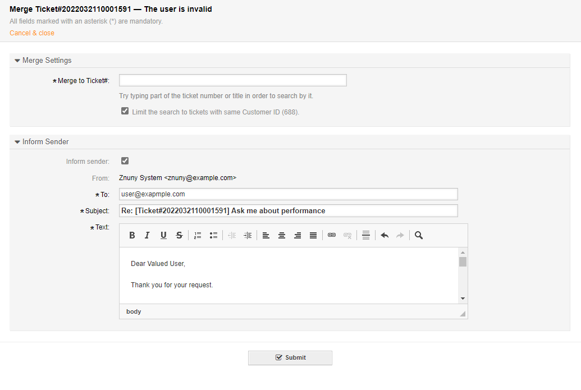The width and height of the screenshot is (581, 390).
Task: Click the editor scrollbar down arrow
Action: pyautogui.click(x=463, y=299)
